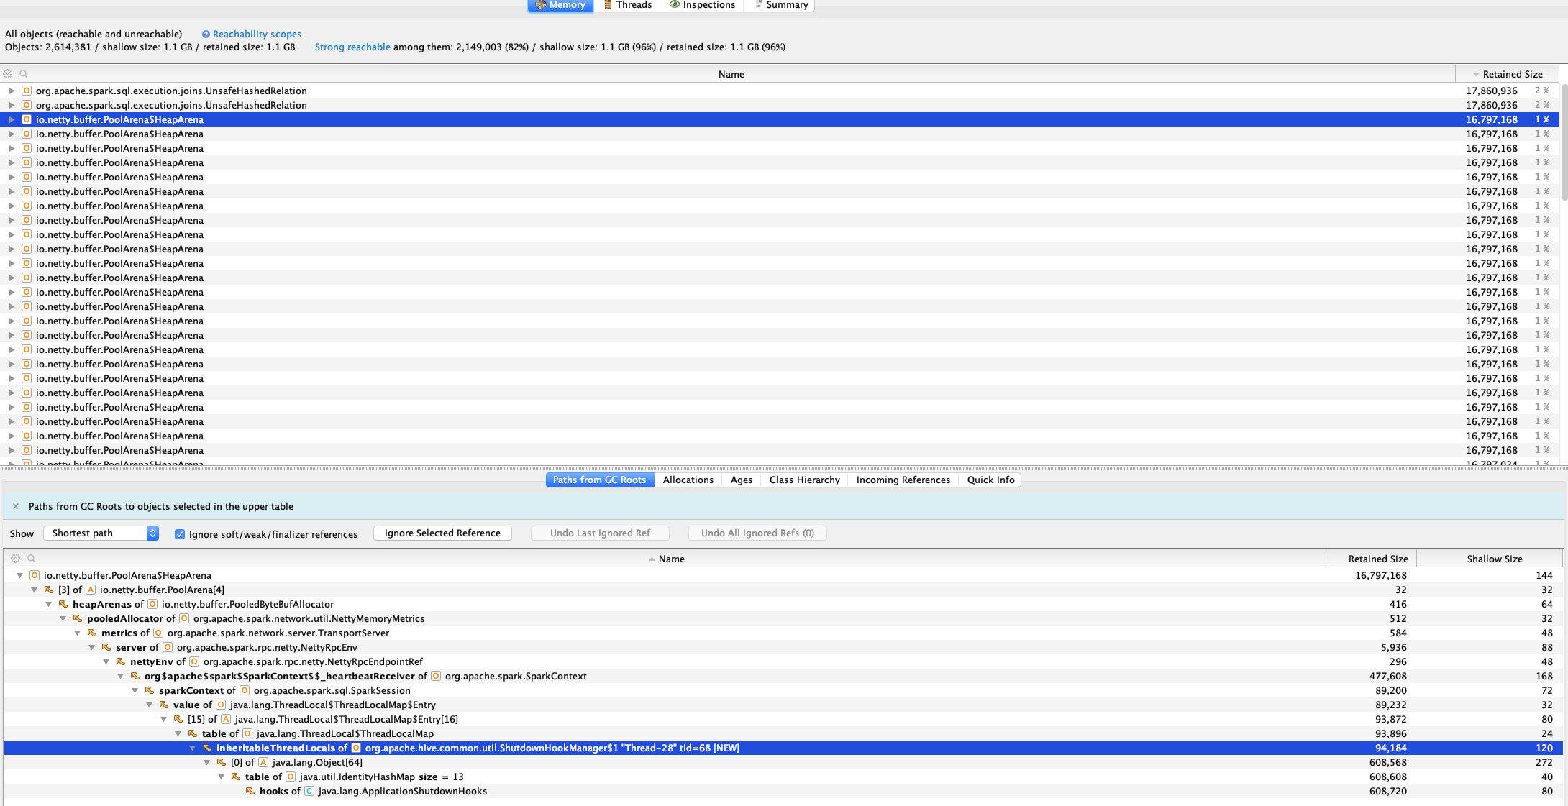Image resolution: width=1568 pixels, height=806 pixels.
Task: Click array icon beside io.netty.buffer.PoolArena[4]
Action: tap(91, 590)
